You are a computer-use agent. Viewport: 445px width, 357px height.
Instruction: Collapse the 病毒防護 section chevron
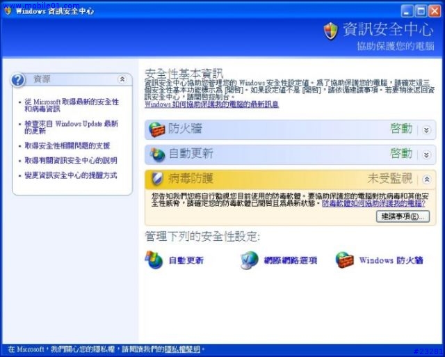tap(426, 180)
